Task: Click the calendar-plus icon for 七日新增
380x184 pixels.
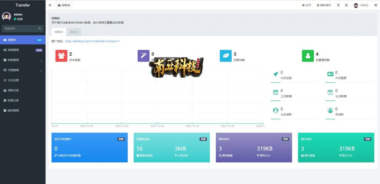Action: 330,92
